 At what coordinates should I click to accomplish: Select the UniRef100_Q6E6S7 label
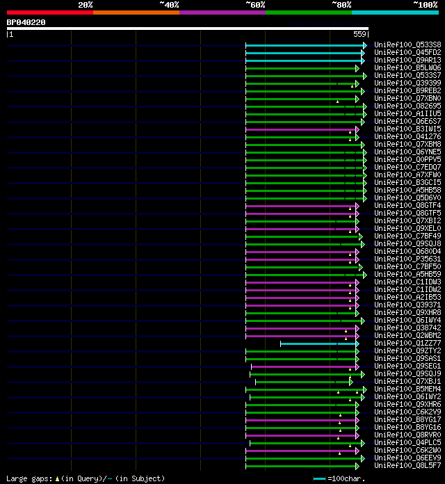coord(407,122)
